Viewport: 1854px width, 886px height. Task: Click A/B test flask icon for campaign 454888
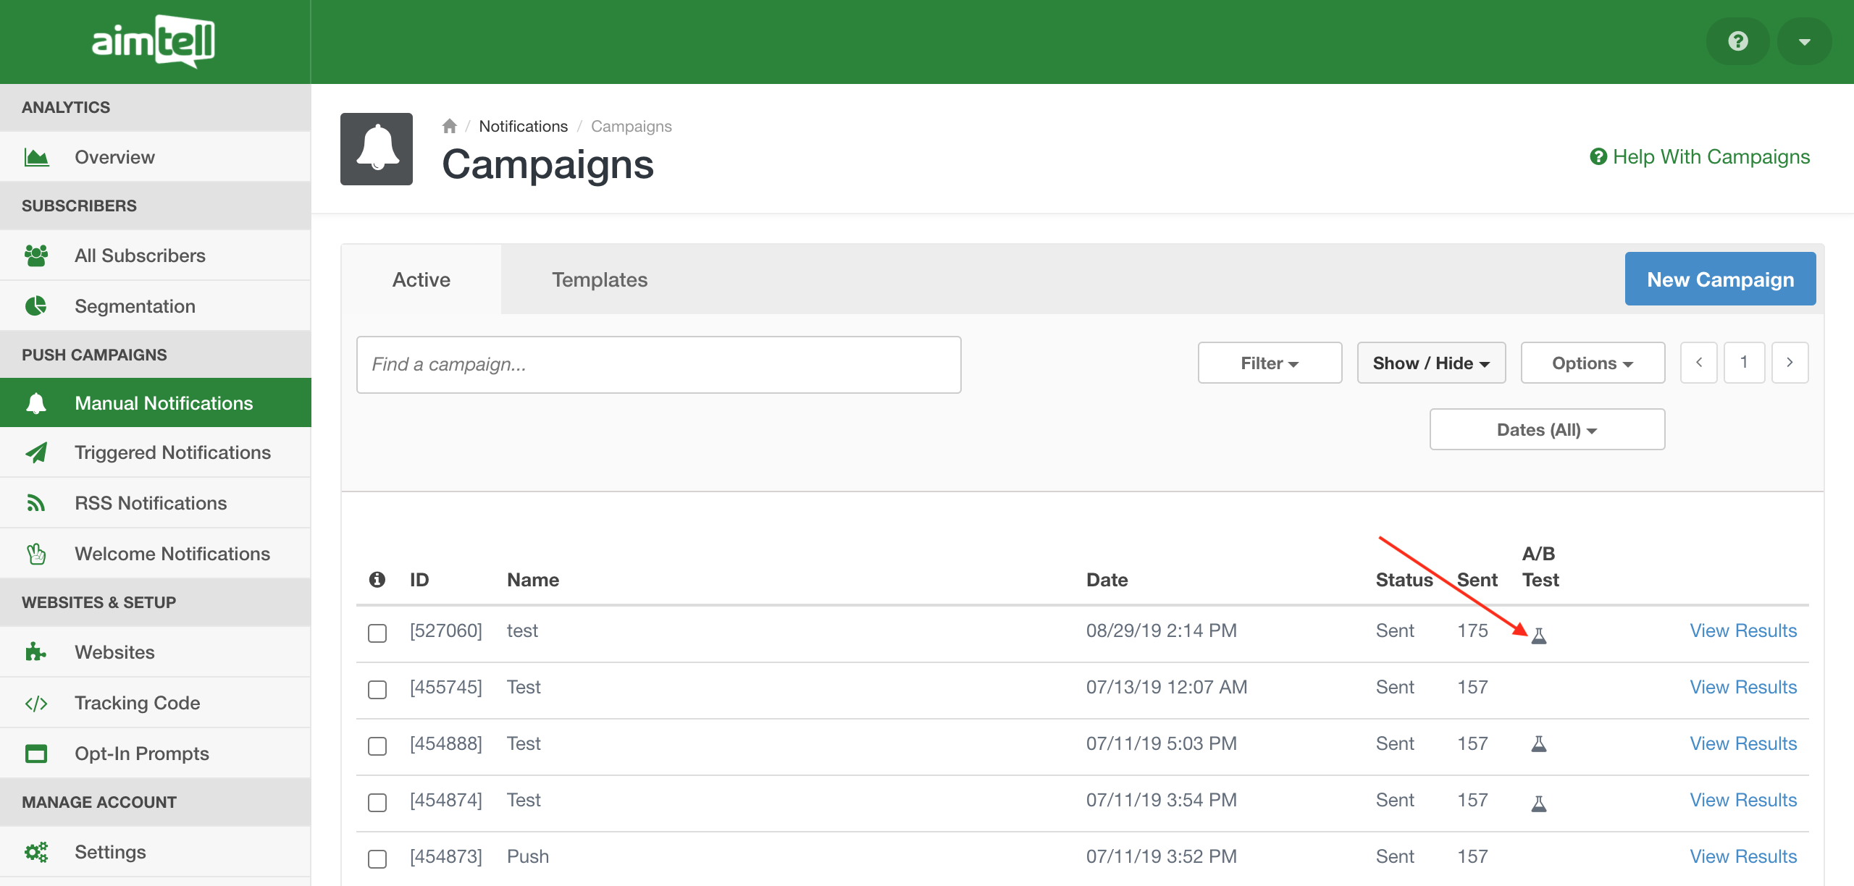(1539, 743)
